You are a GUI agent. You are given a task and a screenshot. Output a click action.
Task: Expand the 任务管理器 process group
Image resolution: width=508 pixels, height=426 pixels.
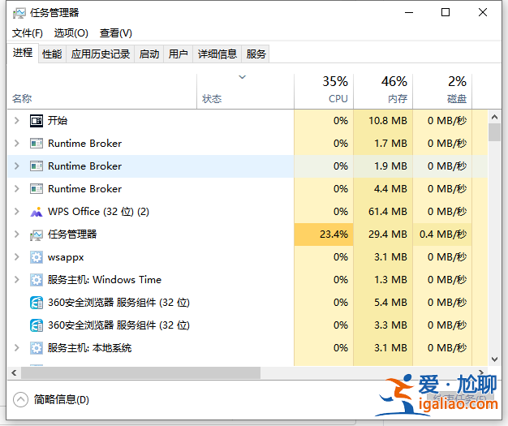click(x=17, y=235)
